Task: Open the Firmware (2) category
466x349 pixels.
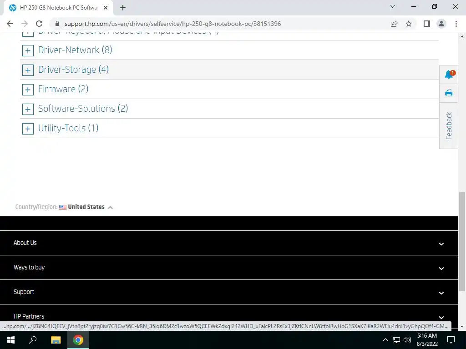Action: [x=63, y=89]
